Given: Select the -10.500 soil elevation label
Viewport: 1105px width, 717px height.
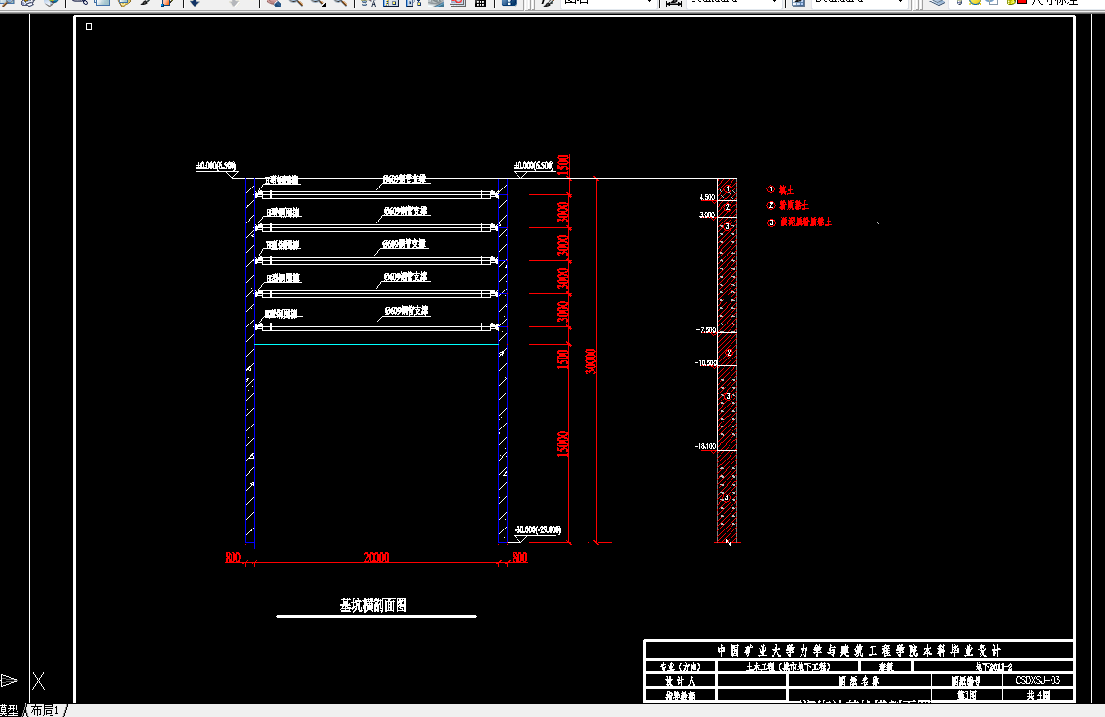Looking at the screenshot, I should [705, 363].
